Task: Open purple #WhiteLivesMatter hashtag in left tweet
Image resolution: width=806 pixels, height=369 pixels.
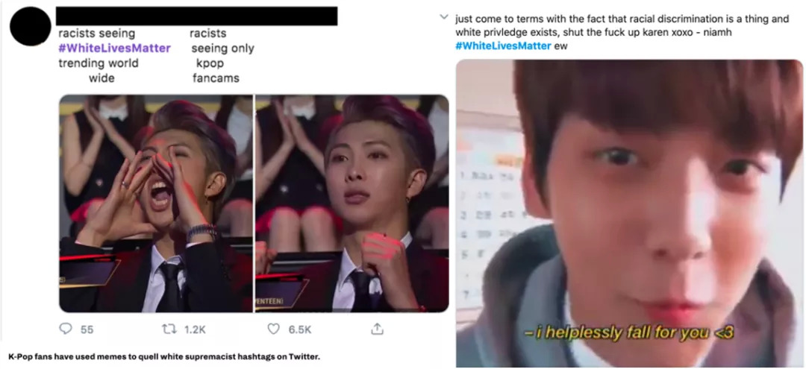Action: coord(114,48)
